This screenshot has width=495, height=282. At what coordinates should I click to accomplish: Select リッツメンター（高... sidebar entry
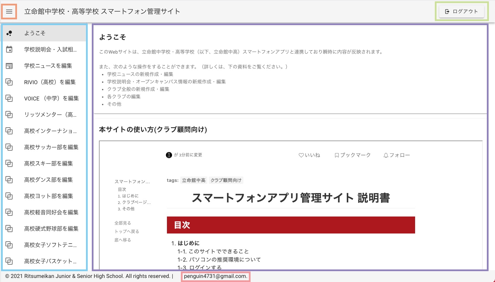click(x=51, y=114)
